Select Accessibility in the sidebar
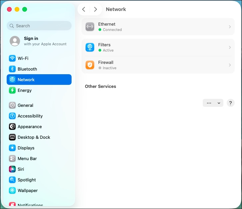Image resolution: width=242 pixels, height=209 pixels. pos(39,116)
